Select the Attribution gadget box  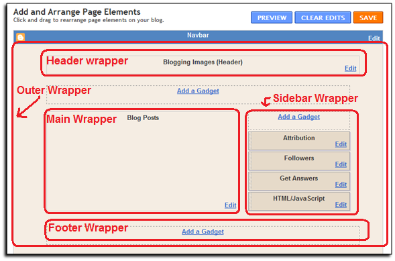pos(299,141)
